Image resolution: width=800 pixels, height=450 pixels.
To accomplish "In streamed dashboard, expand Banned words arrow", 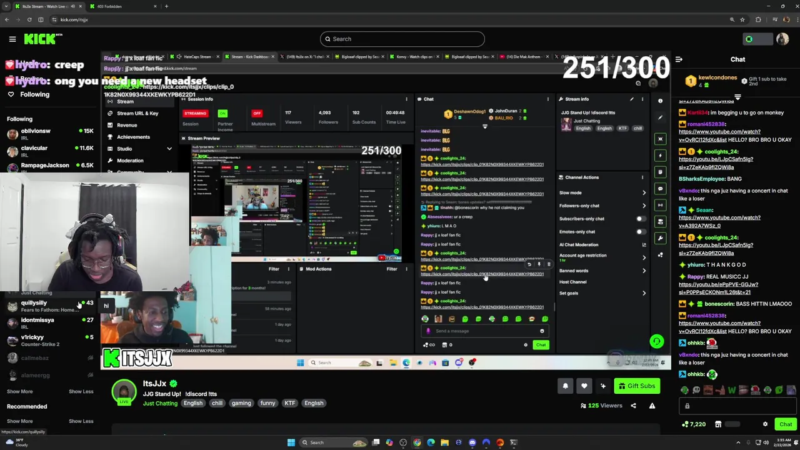I will click(644, 271).
